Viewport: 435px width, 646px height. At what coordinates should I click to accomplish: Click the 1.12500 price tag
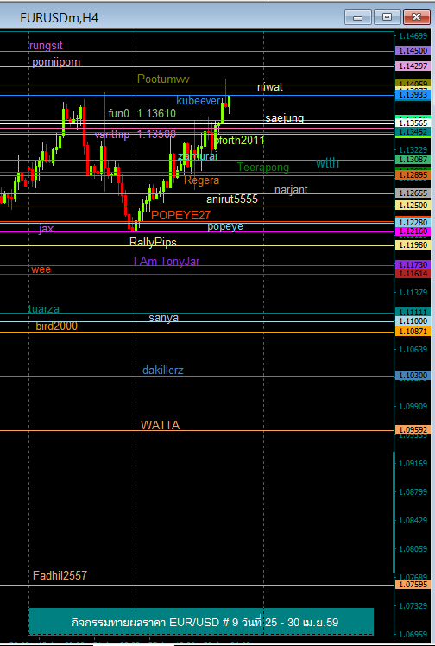point(413,206)
